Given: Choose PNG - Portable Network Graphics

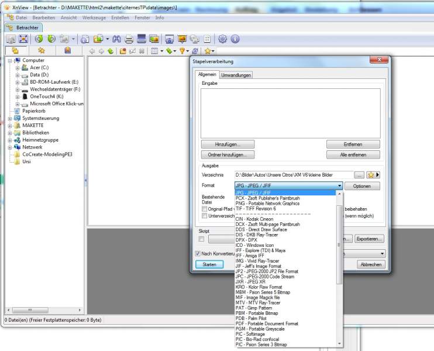Looking at the screenshot, I should [x=285, y=204].
